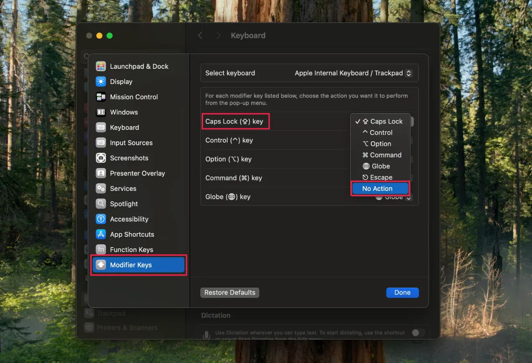Open the Spotlight shortcuts category

(139, 204)
